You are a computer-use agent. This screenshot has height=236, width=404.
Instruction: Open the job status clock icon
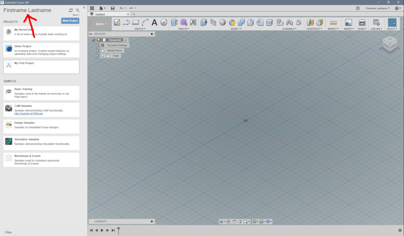[358, 8]
